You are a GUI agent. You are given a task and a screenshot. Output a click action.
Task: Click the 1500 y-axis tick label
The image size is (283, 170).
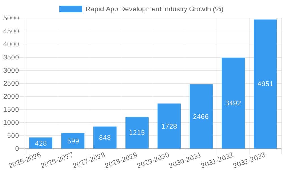pos(11,109)
